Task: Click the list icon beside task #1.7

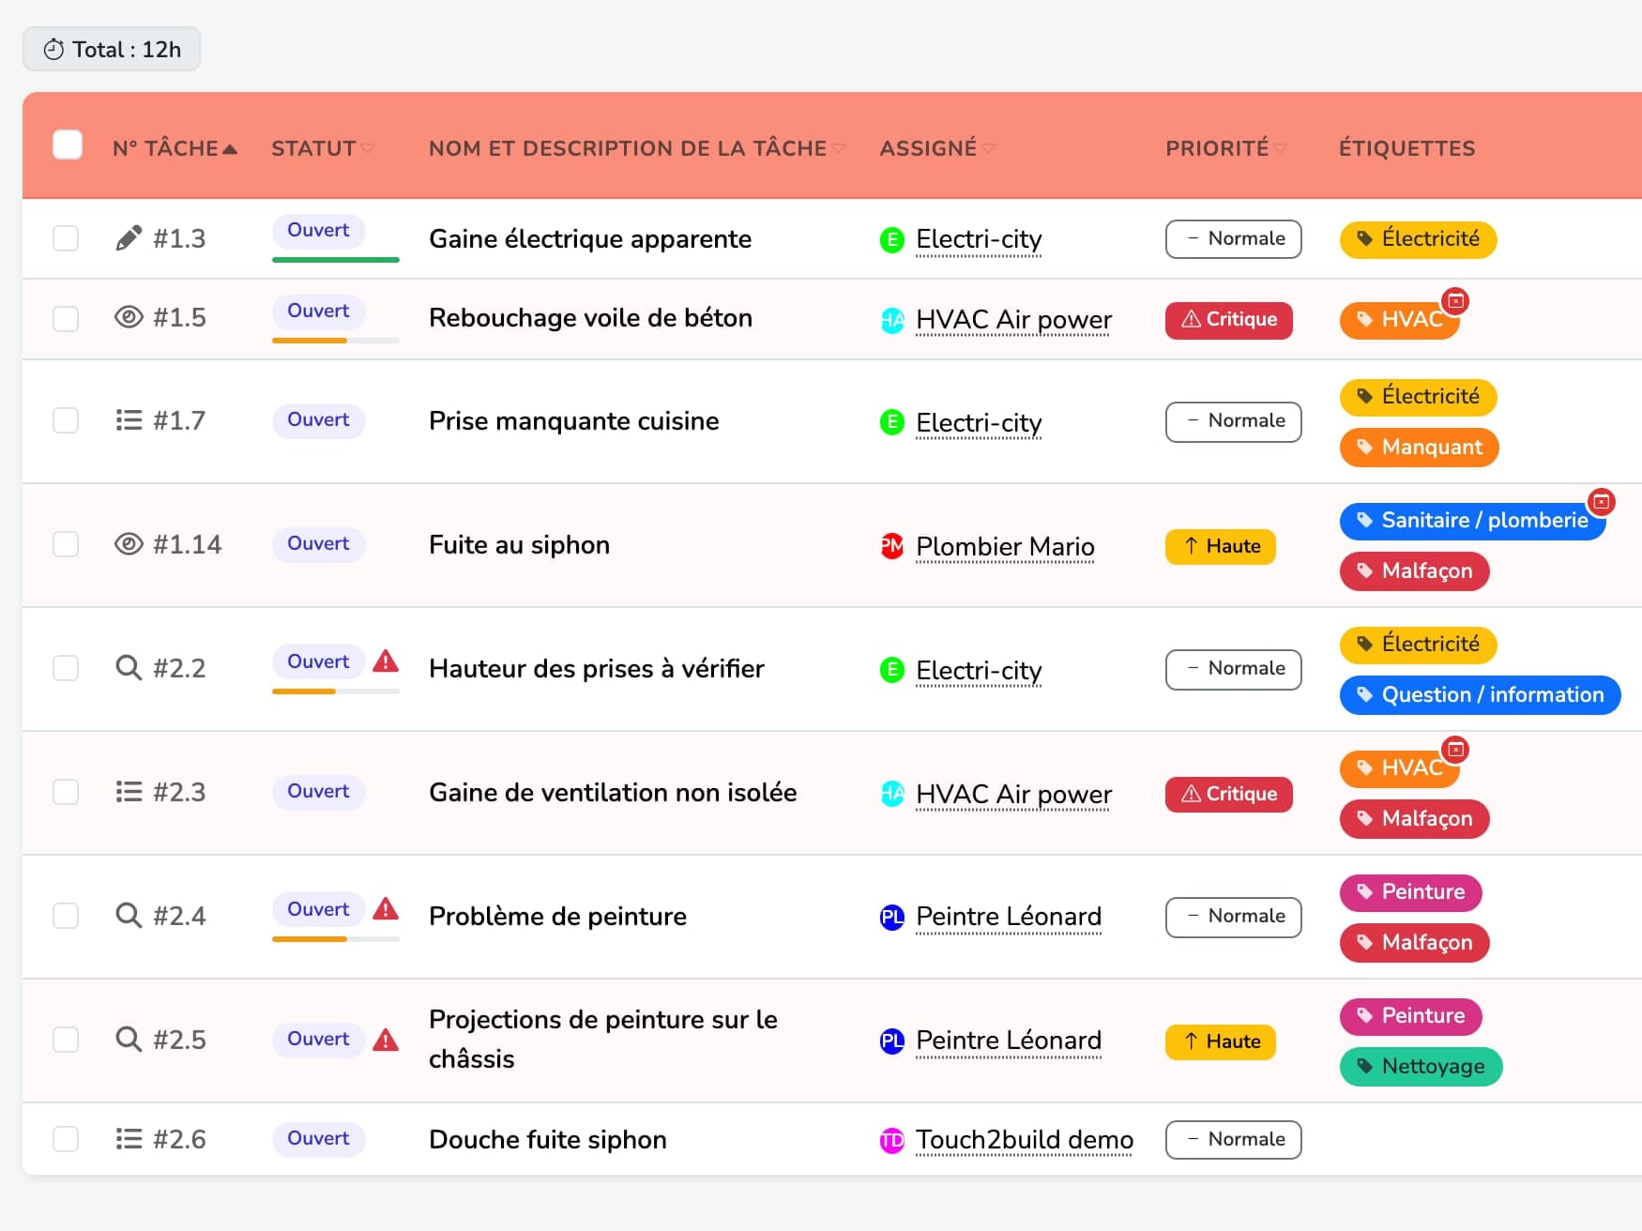Action: (129, 420)
